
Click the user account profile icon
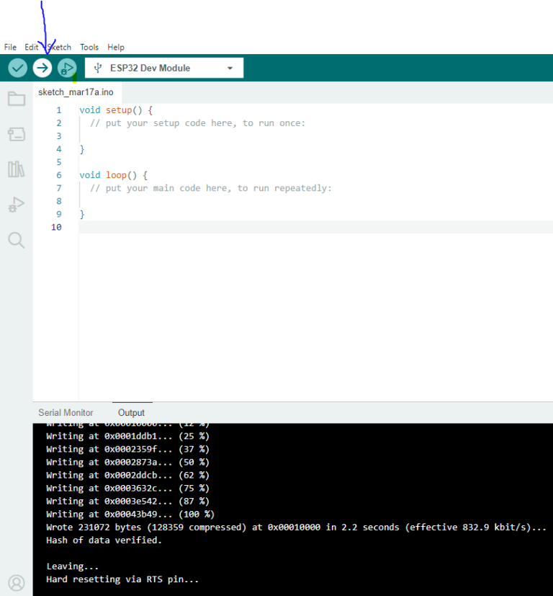(16, 582)
